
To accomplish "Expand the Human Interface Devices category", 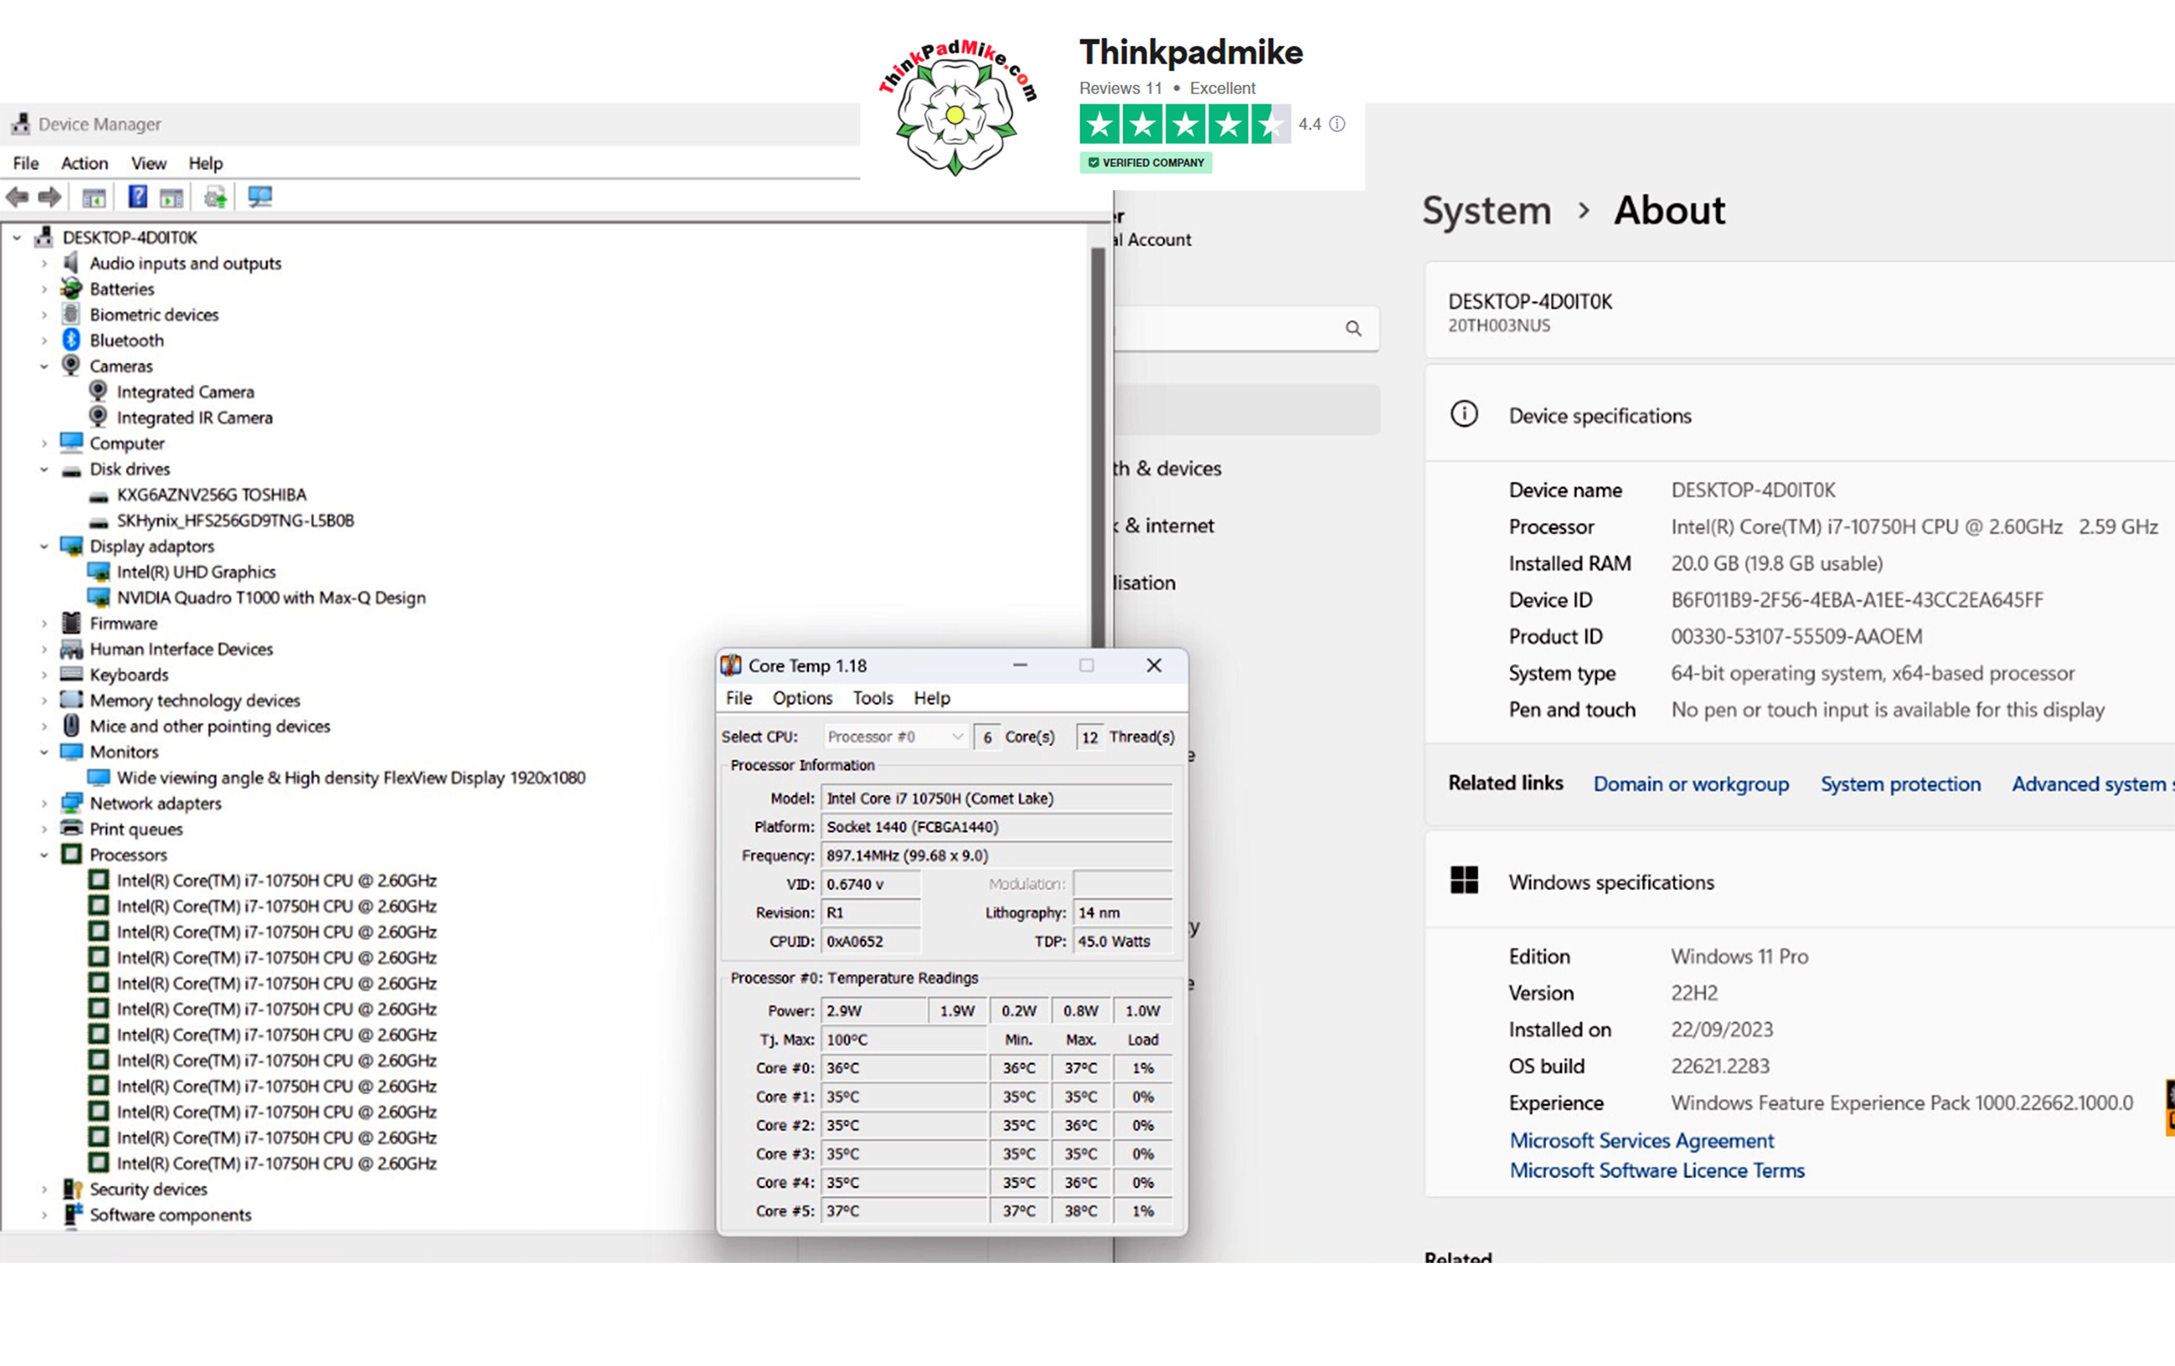I will (43, 649).
